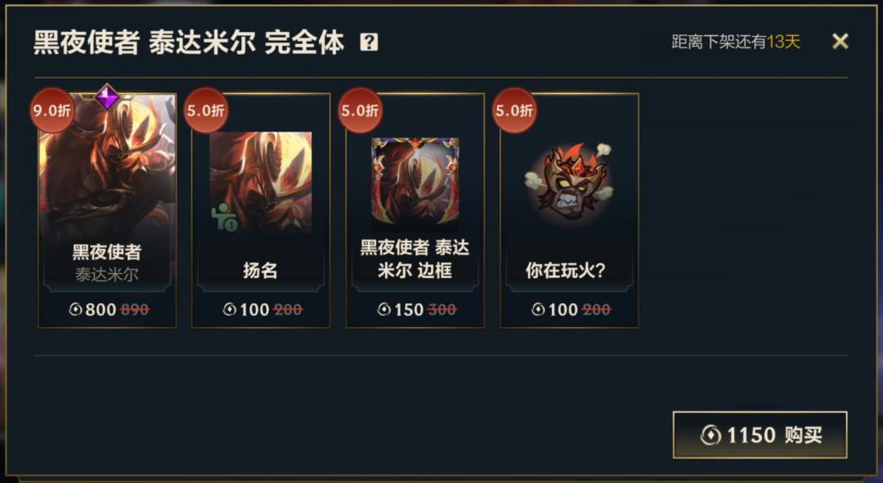Screen dimensions: 883x483
Task: Click the 5.0折 badge on 扬名 card
Action: click(x=205, y=110)
